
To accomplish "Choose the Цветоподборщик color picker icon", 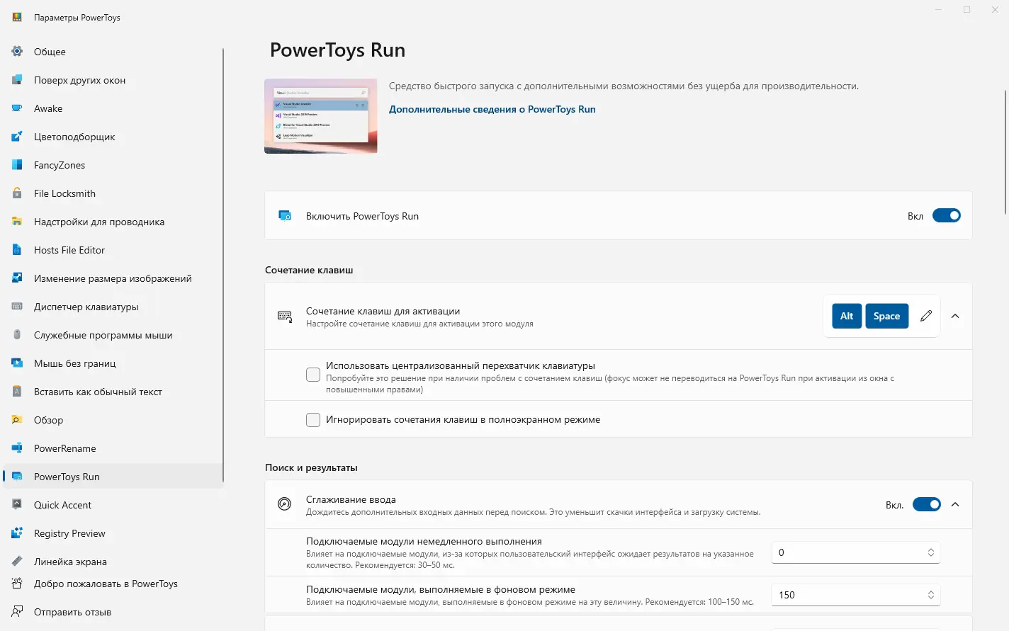I will 17,137.
